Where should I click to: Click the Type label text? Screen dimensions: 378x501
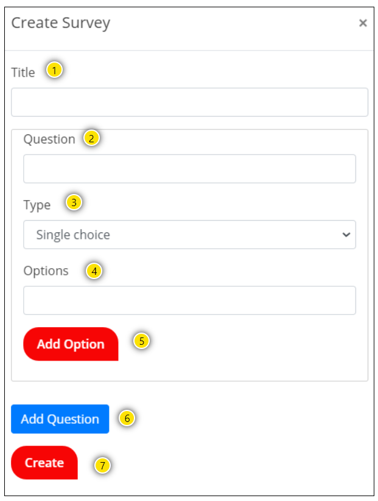[37, 205]
